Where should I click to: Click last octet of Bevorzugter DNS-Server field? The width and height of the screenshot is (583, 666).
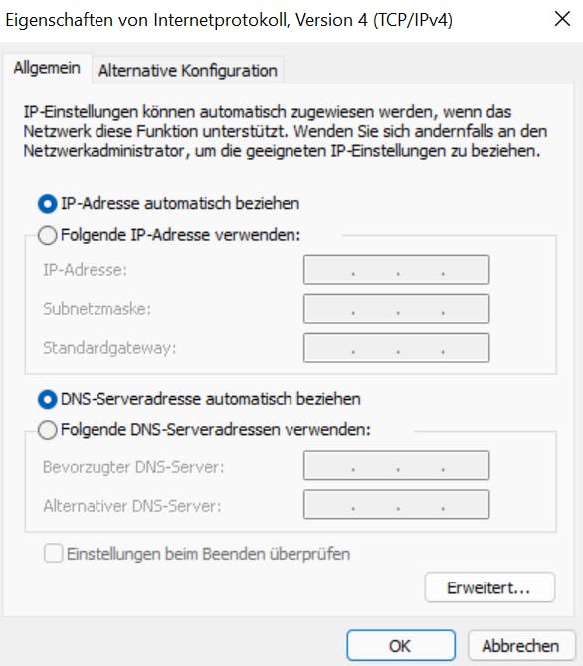[466, 465]
